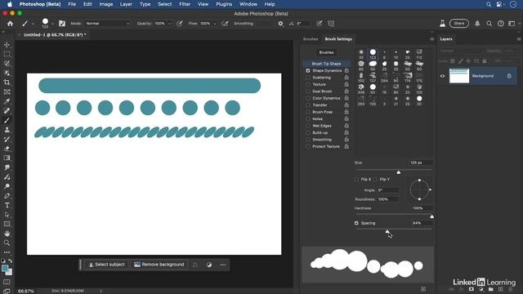
Task: Toggle symmetry paint butterfly icon
Action: click(x=331, y=24)
